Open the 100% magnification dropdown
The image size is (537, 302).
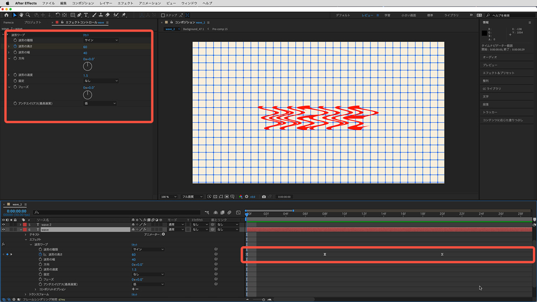pos(168,197)
